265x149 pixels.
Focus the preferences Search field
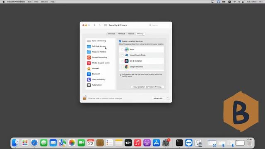coord(159,25)
